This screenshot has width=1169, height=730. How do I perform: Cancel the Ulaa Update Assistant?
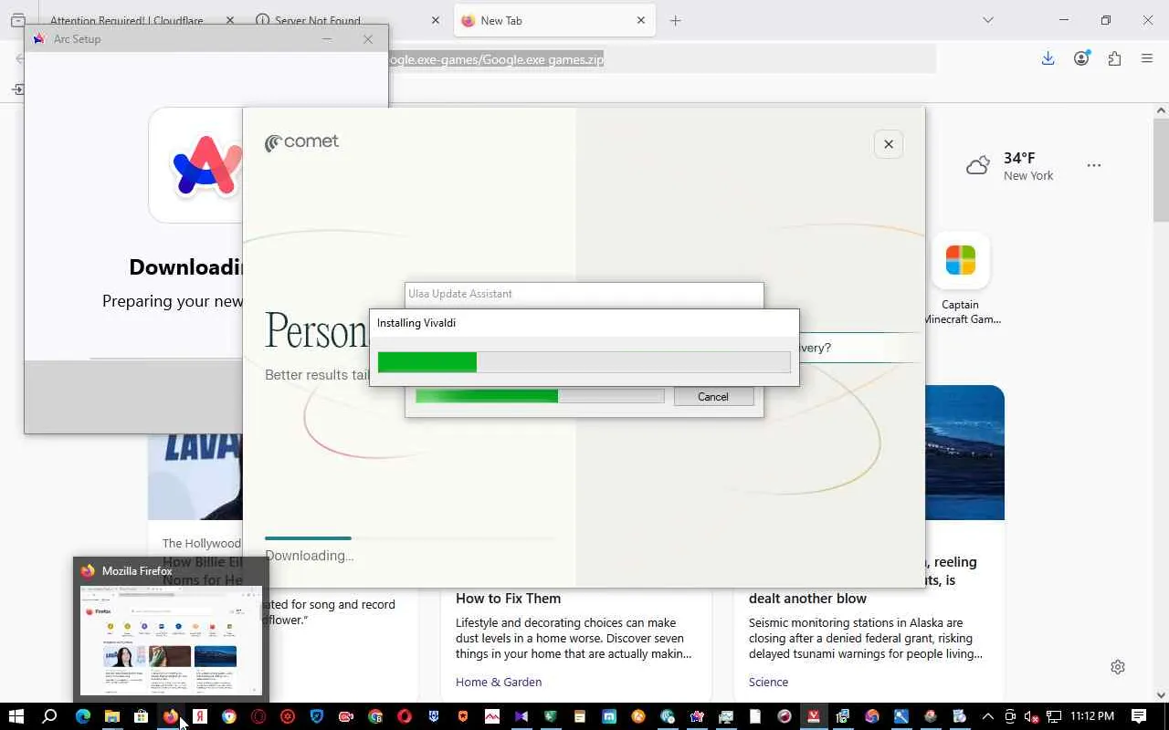click(713, 397)
